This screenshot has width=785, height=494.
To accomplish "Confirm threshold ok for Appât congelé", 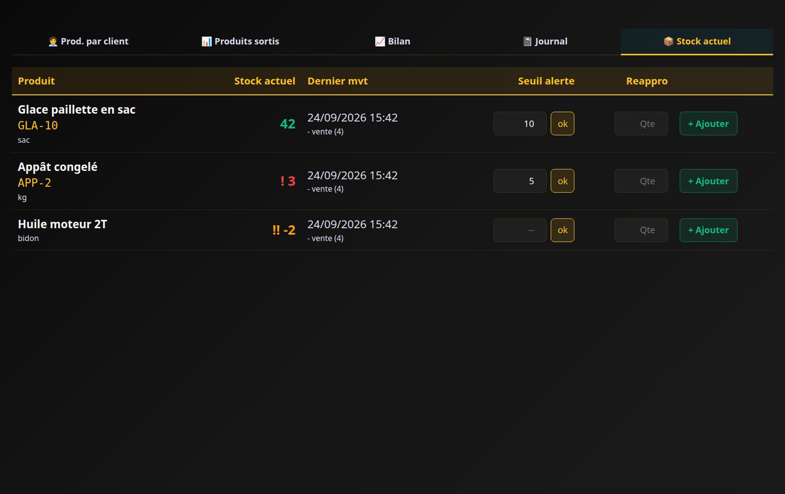I will [x=563, y=181].
